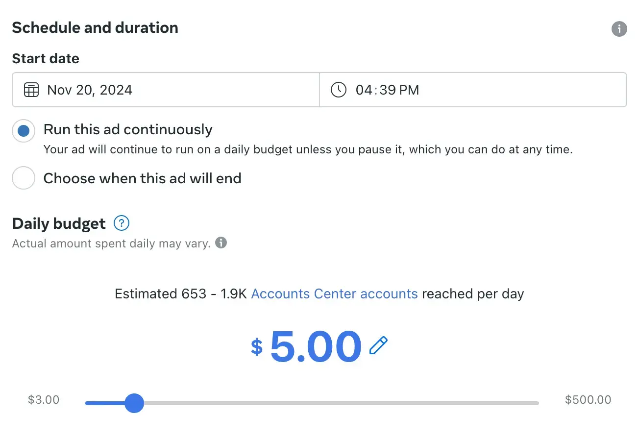Select the Run this ad continuously option
The image size is (639, 439).
point(24,131)
